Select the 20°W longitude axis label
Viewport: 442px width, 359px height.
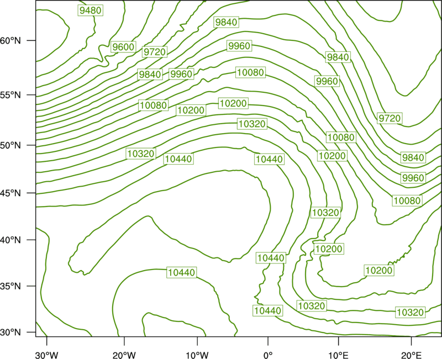124,355
